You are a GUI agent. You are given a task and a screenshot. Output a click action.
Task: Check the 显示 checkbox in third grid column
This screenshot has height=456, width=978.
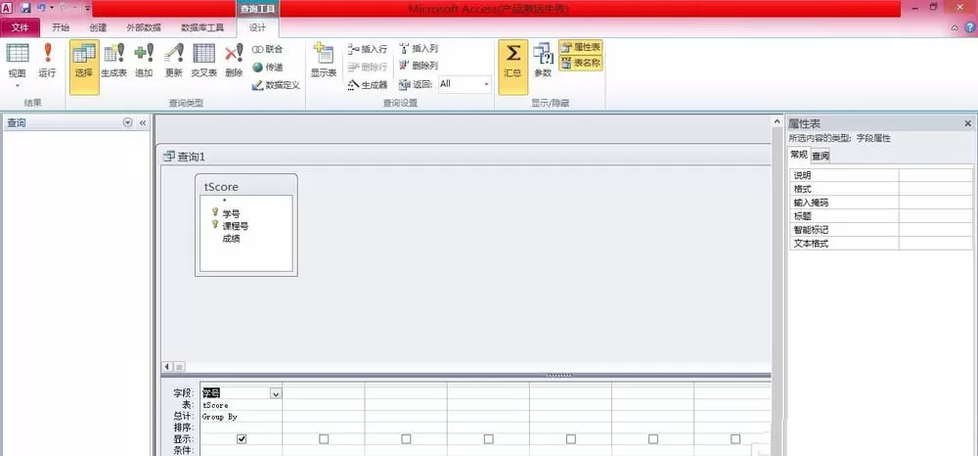point(406,439)
